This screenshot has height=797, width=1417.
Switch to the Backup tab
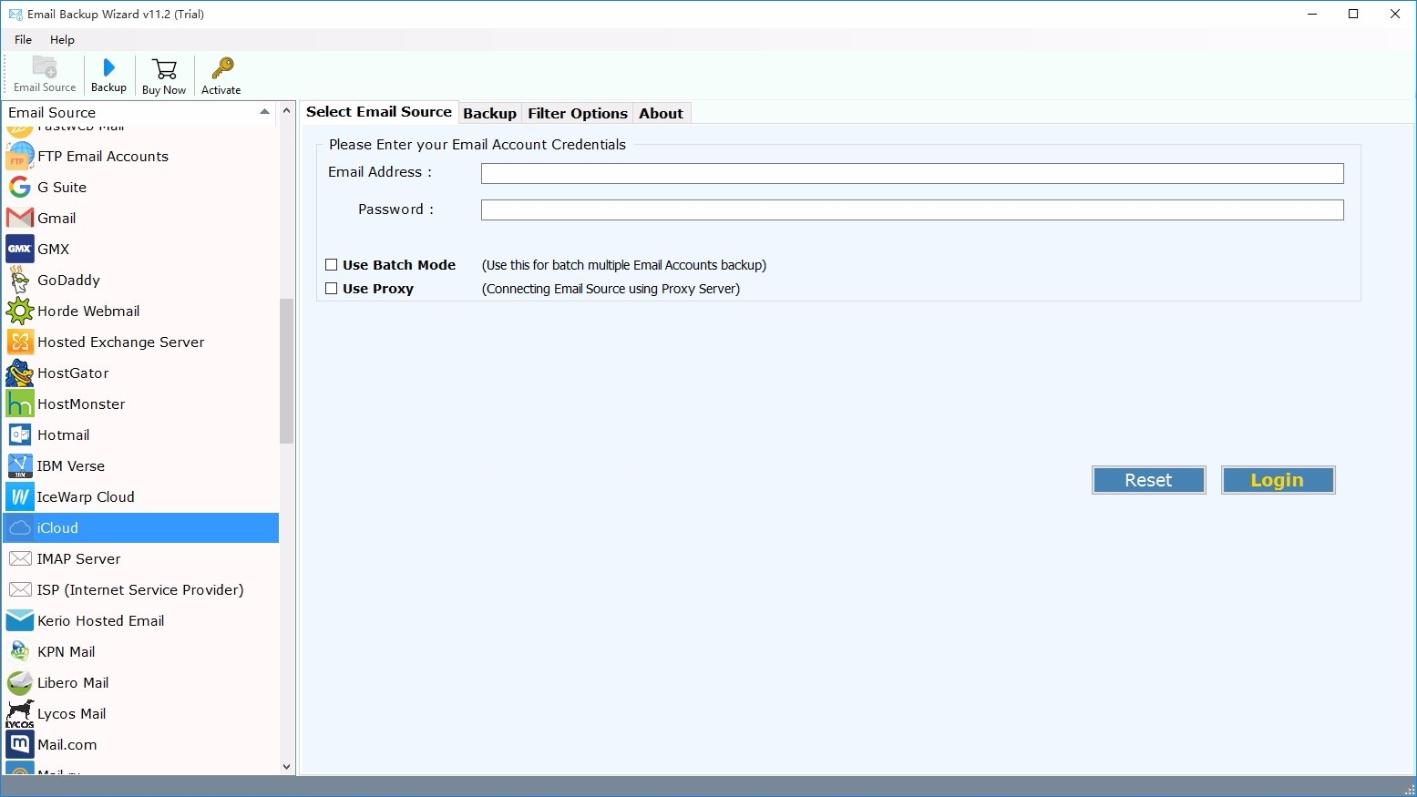(x=489, y=114)
